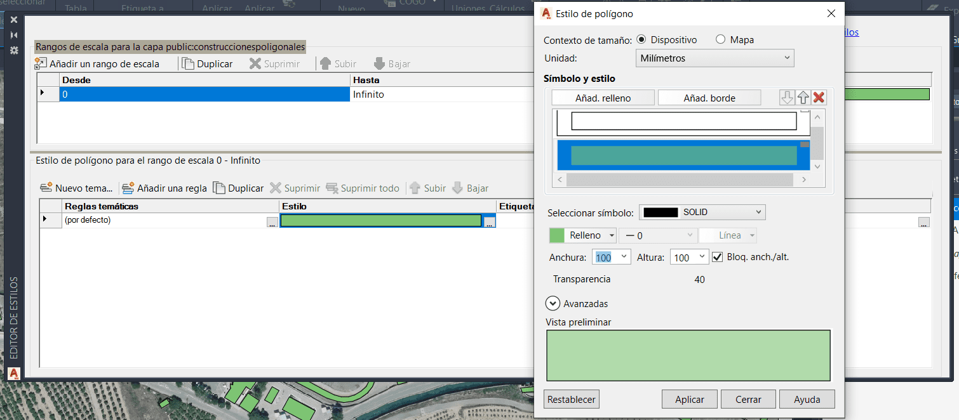Click Restablecer to reset the polygon style

[571, 399]
